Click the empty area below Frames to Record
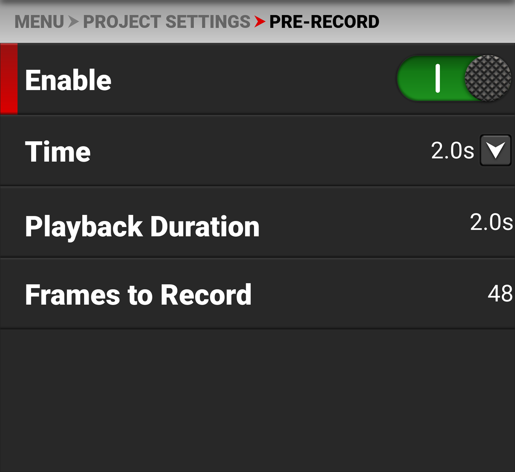The image size is (515, 472). click(x=257, y=398)
